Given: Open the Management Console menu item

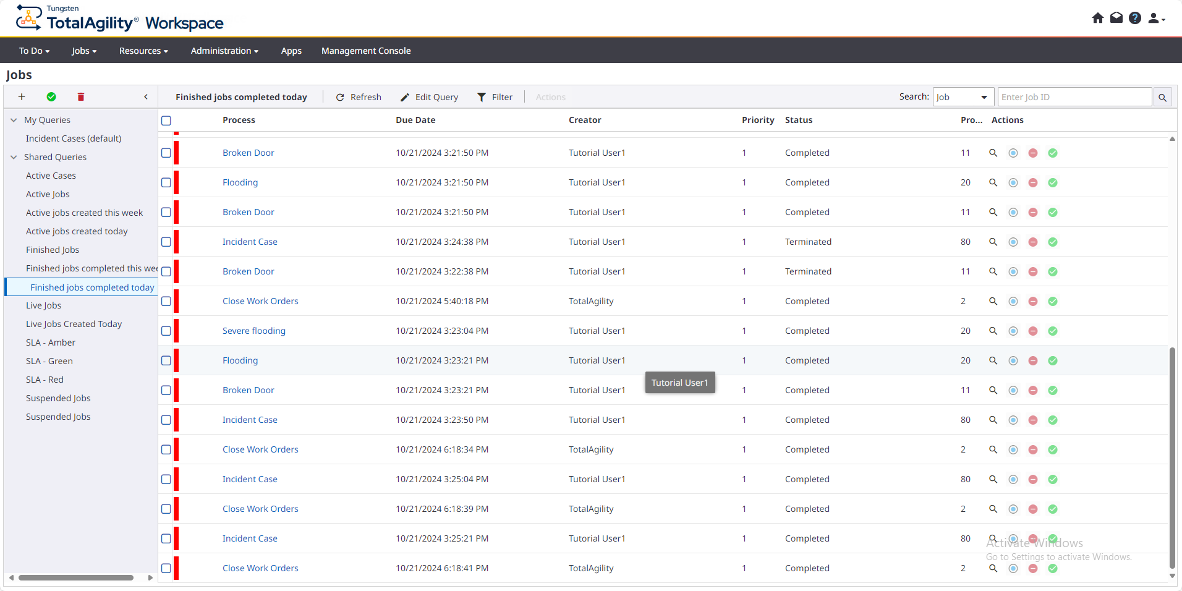Looking at the screenshot, I should click(365, 51).
